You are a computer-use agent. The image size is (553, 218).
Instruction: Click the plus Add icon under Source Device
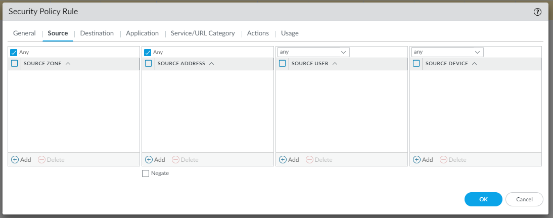coord(417,159)
